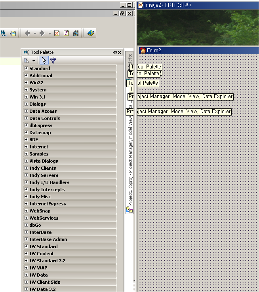Viewport: 259px width, 292px height.
Task: Click the binoculars search icon
Action: click(3, 33)
